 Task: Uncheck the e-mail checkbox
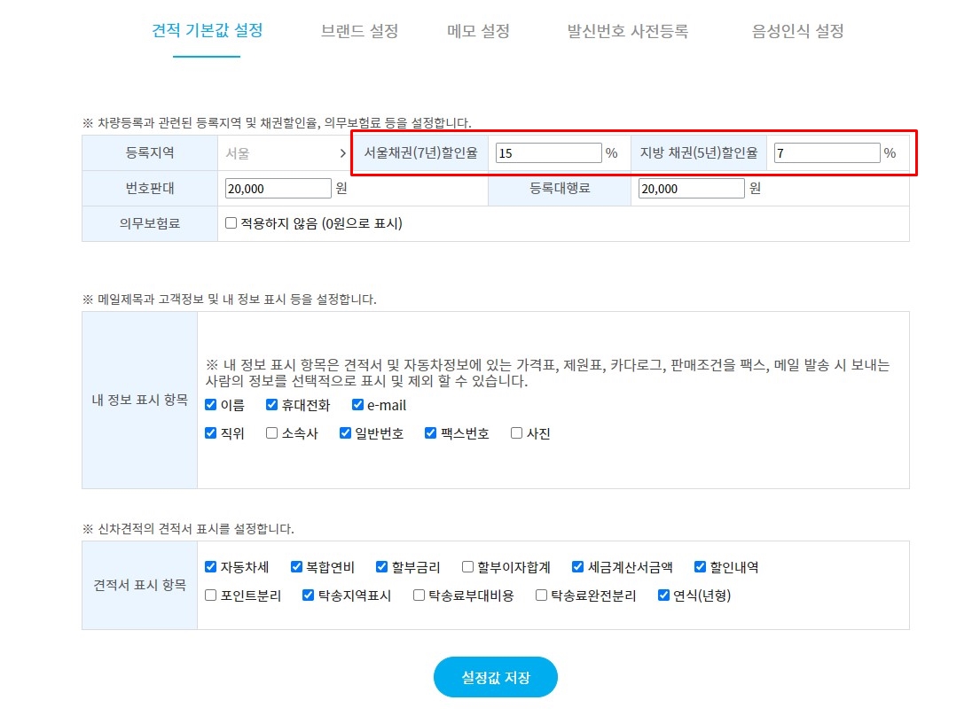(x=357, y=404)
